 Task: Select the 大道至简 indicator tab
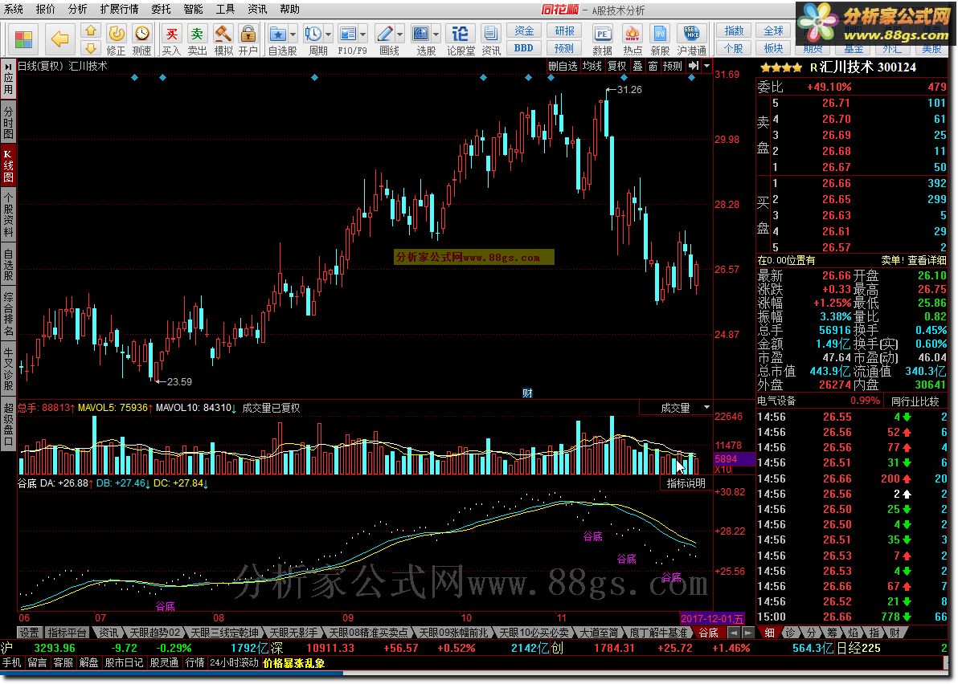coord(598,633)
